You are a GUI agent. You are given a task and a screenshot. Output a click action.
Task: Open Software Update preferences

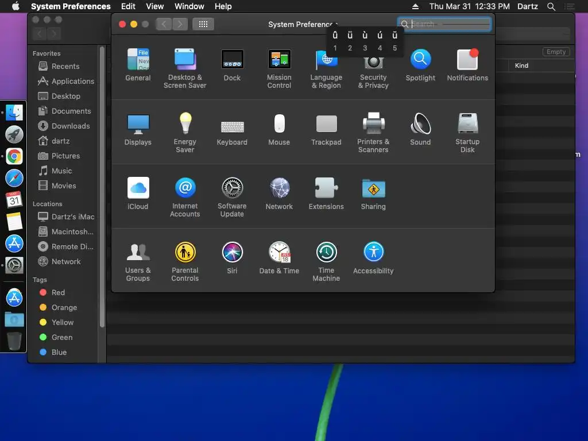click(x=232, y=198)
